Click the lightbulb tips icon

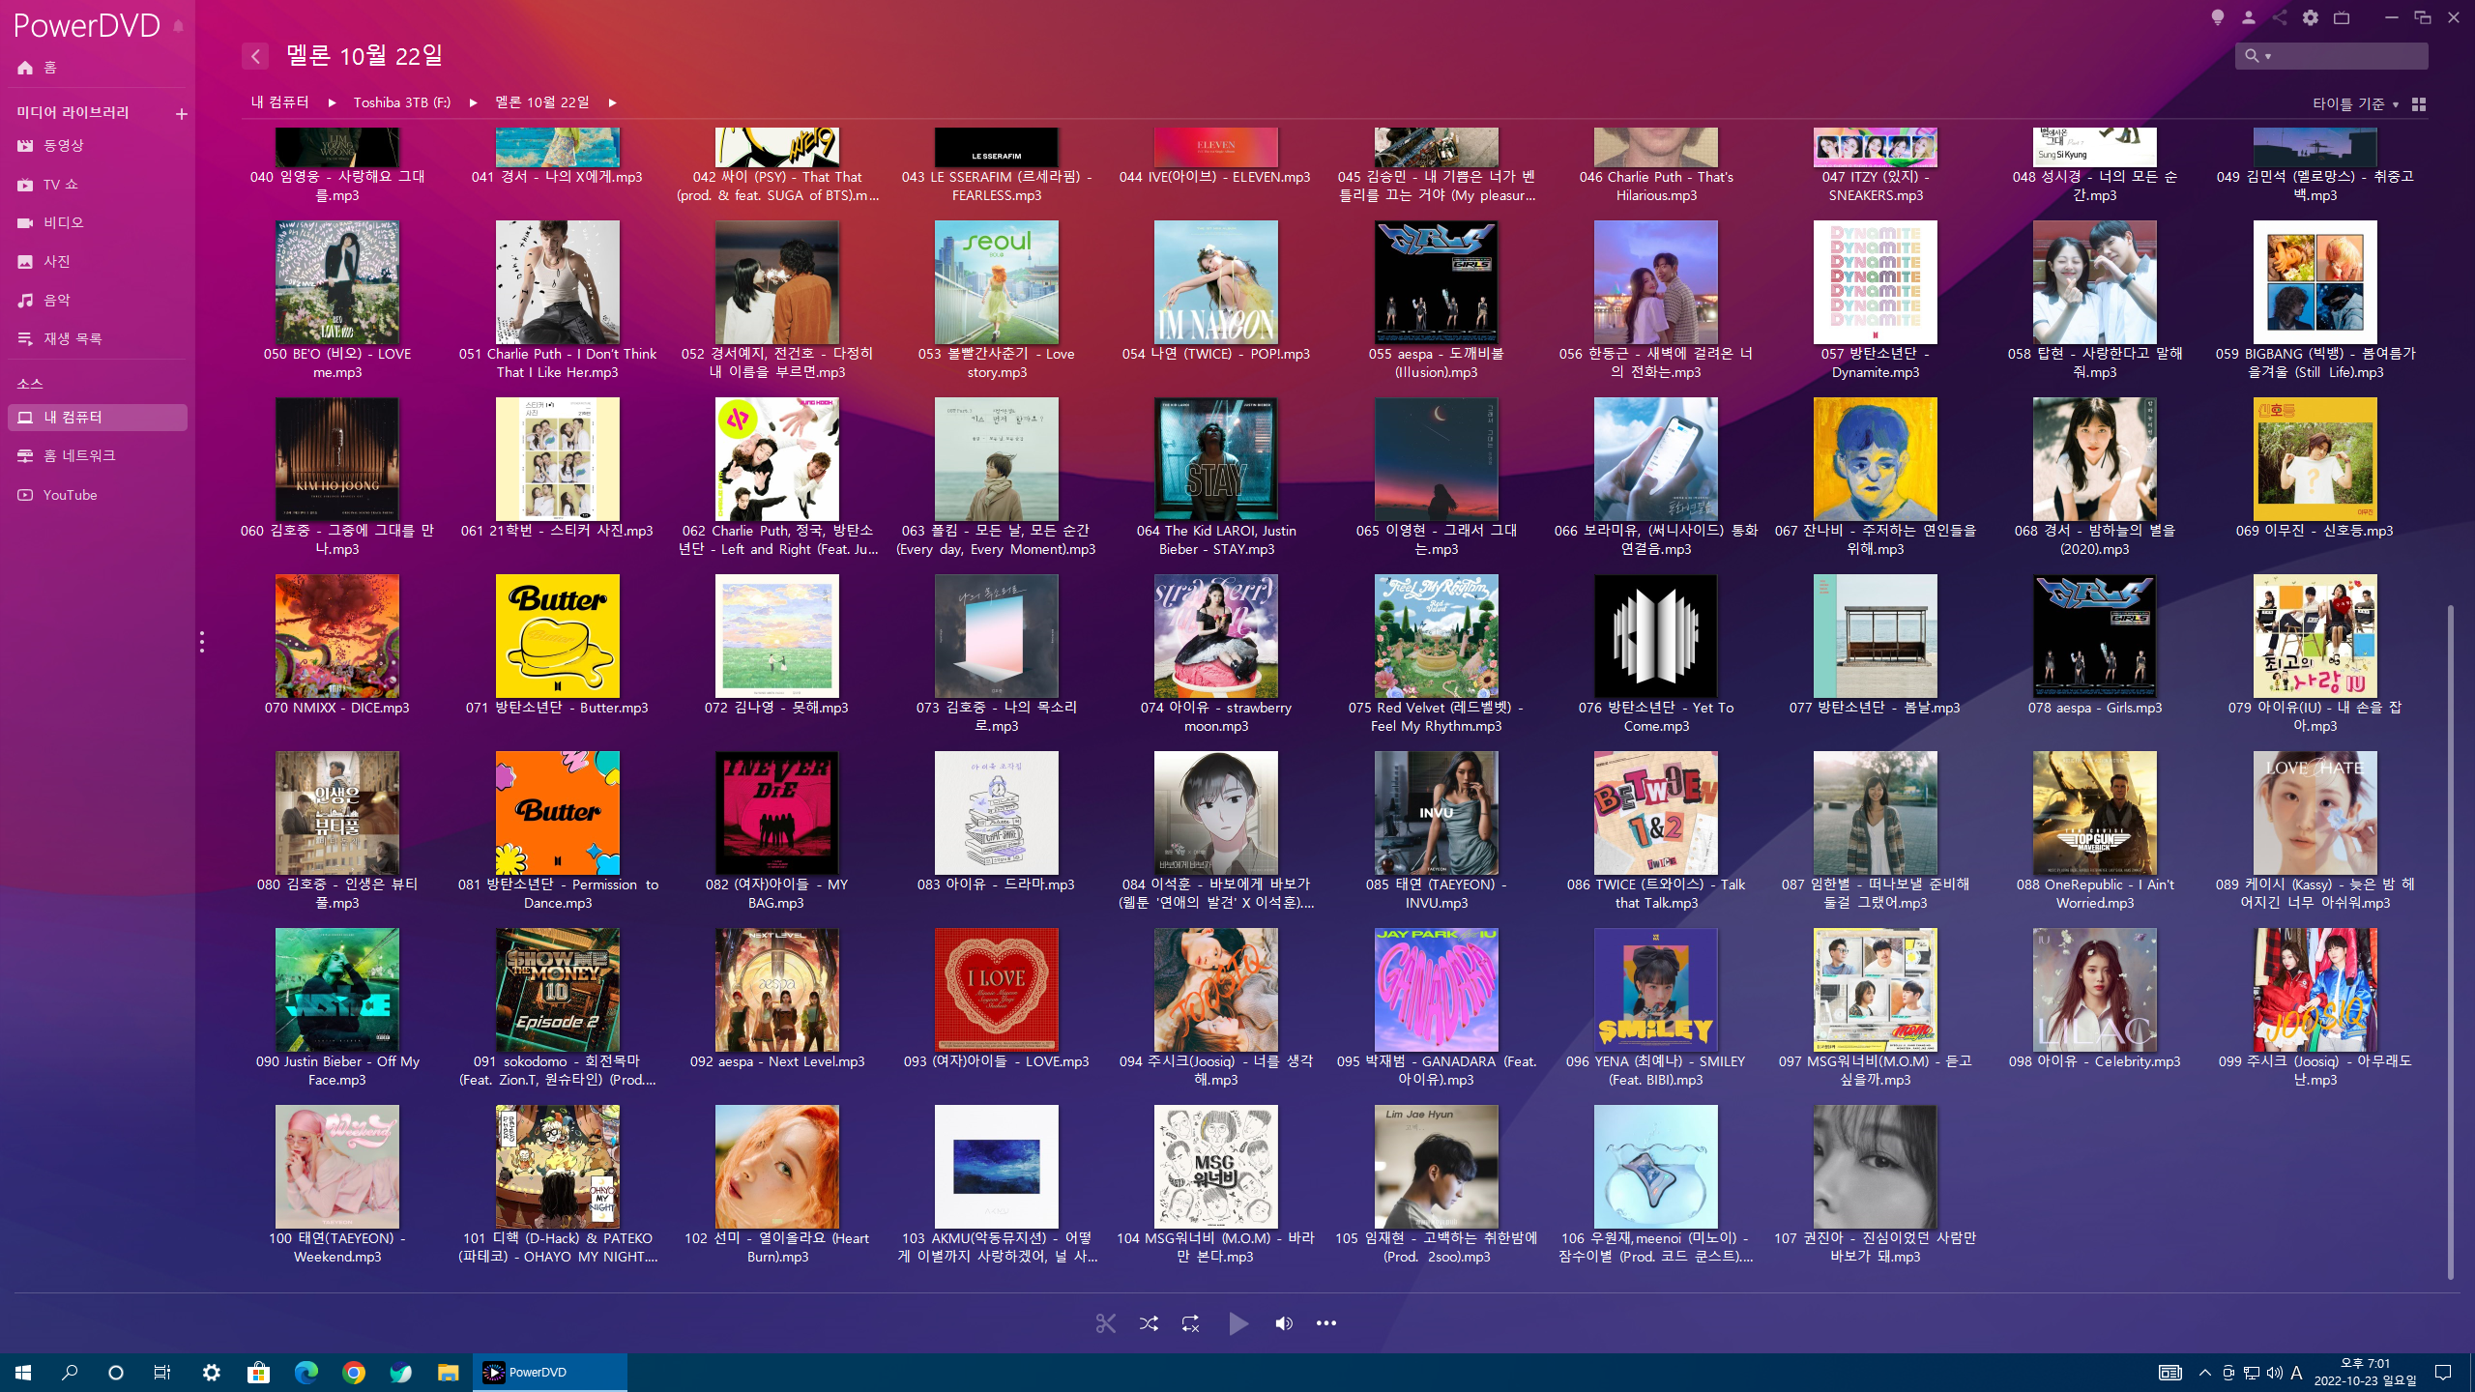click(x=2218, y=17)
